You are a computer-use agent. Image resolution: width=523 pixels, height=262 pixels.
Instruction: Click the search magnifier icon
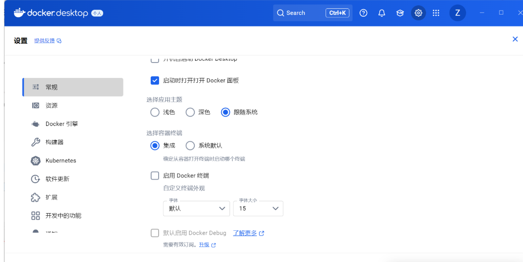[280, 13]
